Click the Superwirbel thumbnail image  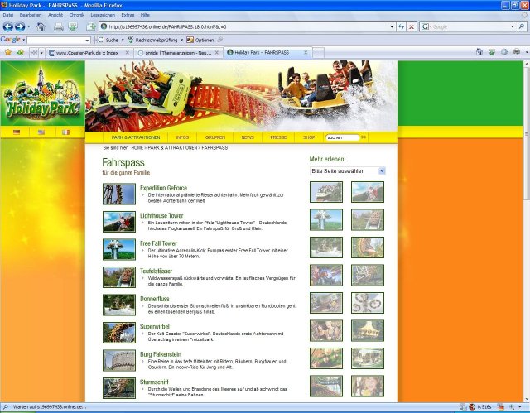[119, 332]
